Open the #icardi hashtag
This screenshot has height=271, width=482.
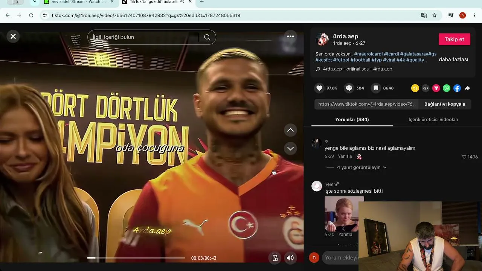(391, 54)
